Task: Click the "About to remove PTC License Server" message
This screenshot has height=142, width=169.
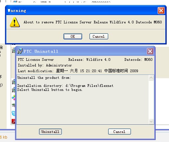Action: click(93, 22)
